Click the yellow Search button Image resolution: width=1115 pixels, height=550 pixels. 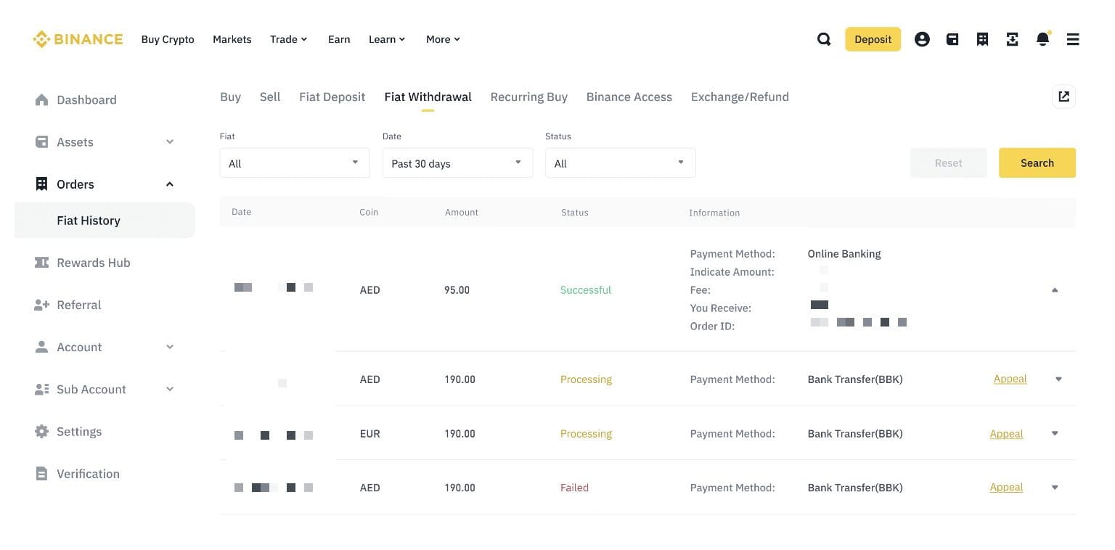[1037, 163]
